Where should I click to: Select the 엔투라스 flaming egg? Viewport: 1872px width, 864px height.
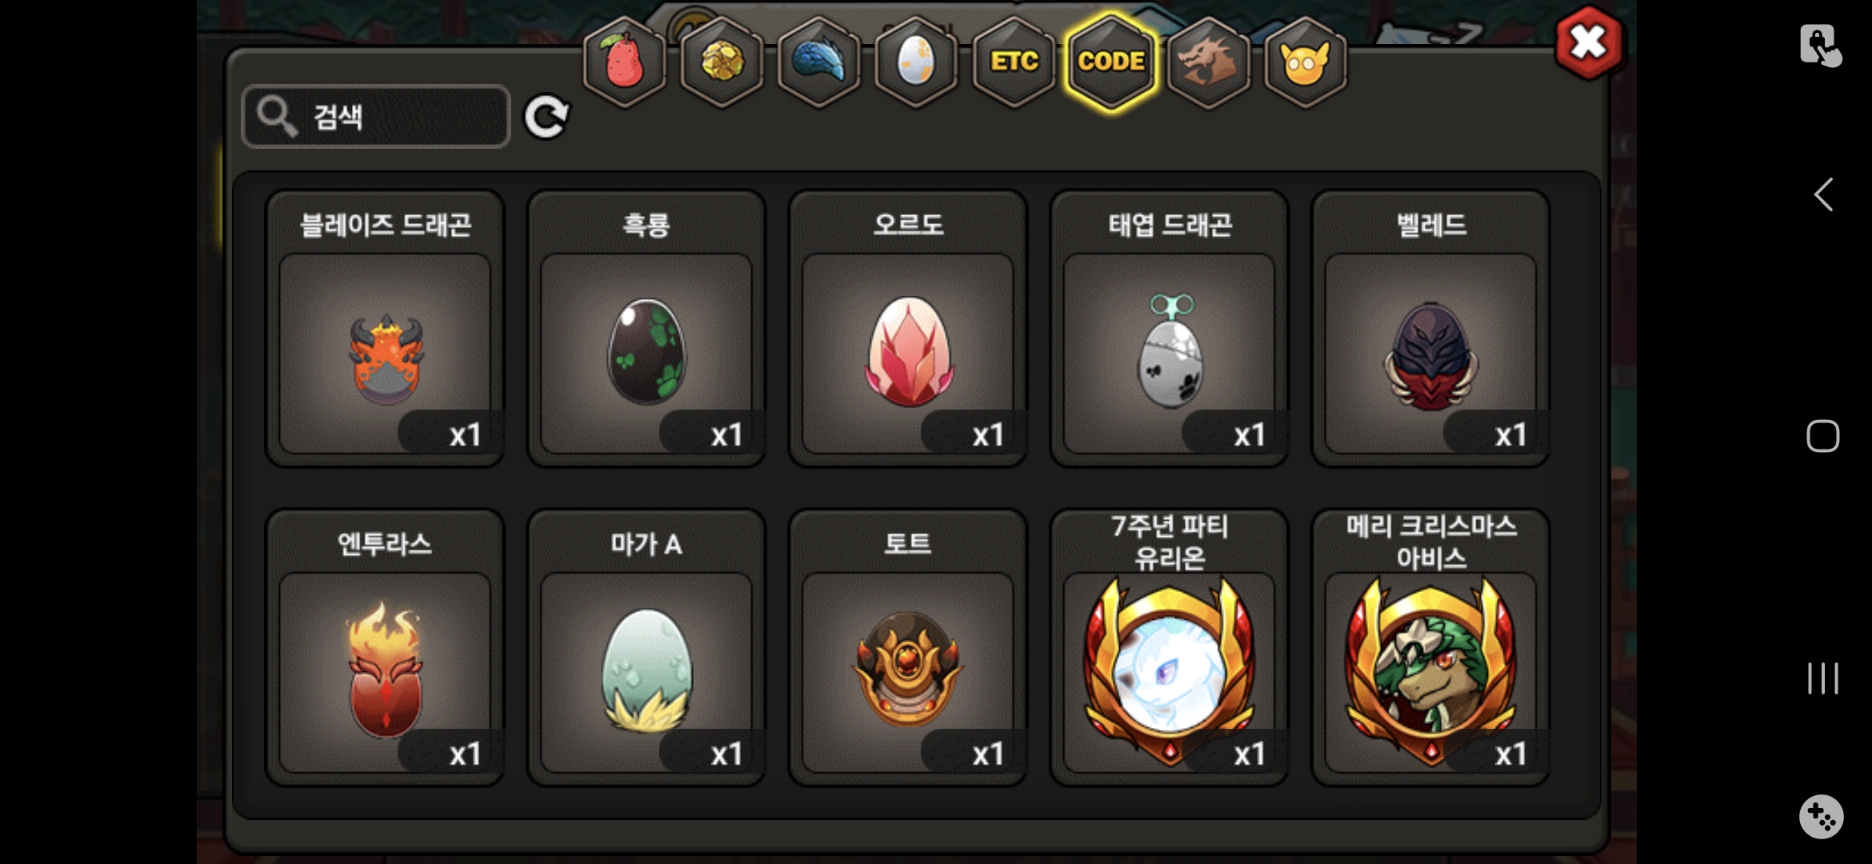[385, 648]
